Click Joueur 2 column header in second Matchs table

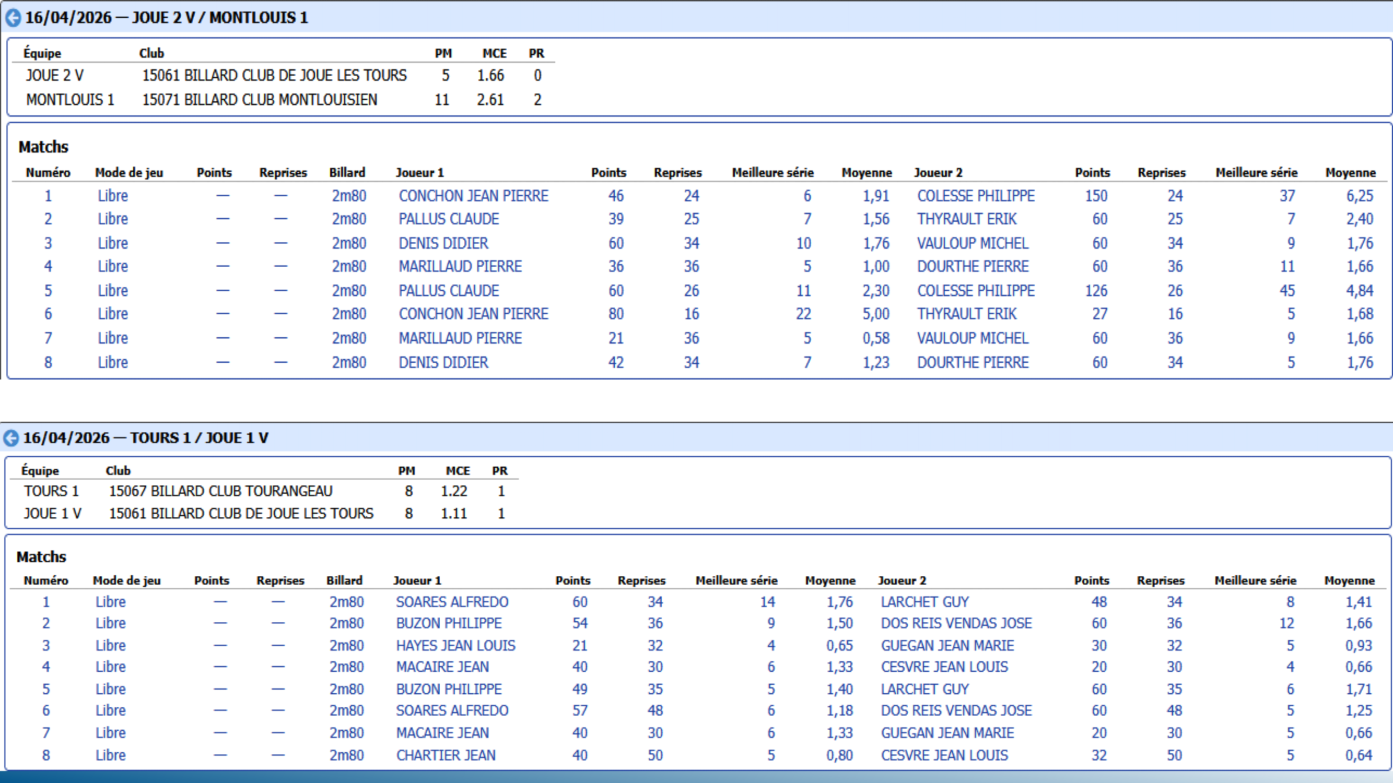click(902, 581)
